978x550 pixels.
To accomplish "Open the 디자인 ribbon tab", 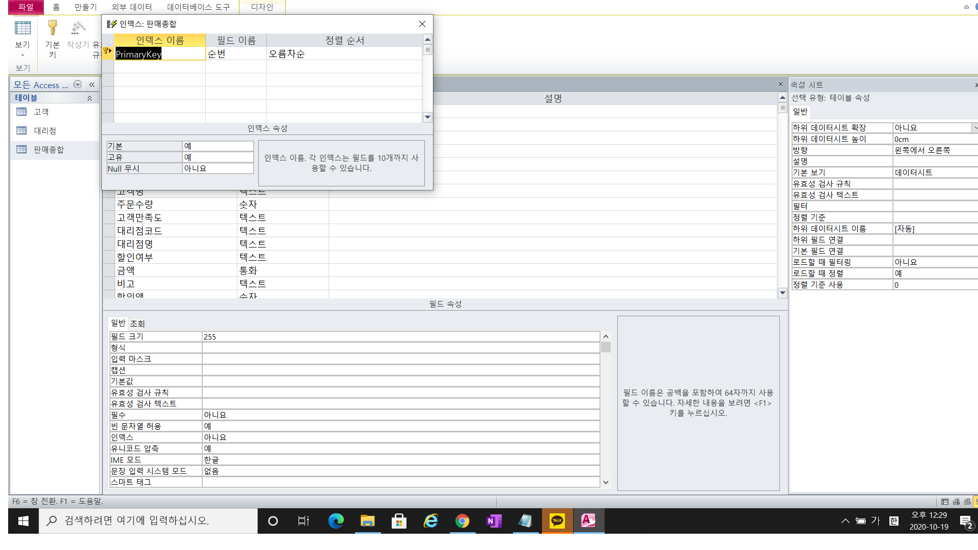I will (x=262, y=7).
